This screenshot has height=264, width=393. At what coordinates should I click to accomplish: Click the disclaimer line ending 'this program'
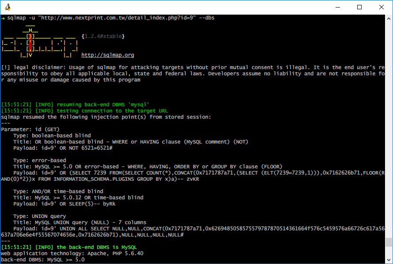pos(71,80)
